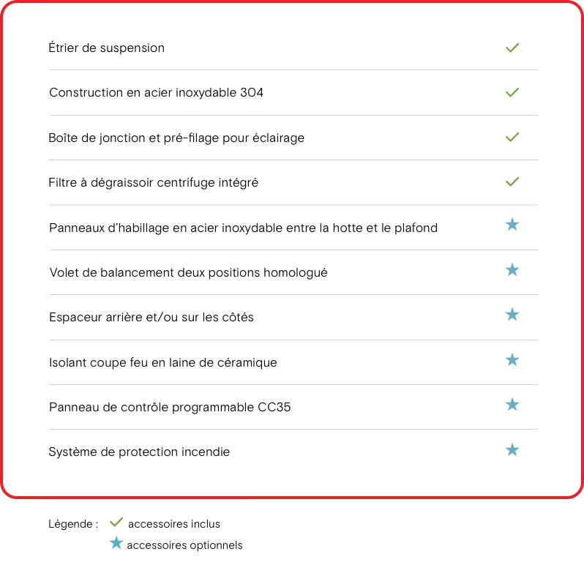Viewport: 584px width, 584px height.
Task: Click the star next to Système de protection incendie
Action: click(x=512, y=450)
